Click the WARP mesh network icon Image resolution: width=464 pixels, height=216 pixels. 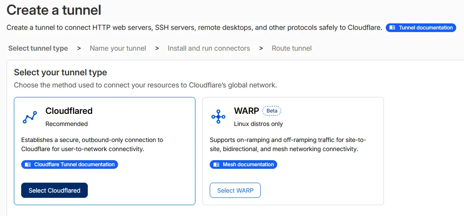click(218, 116)
